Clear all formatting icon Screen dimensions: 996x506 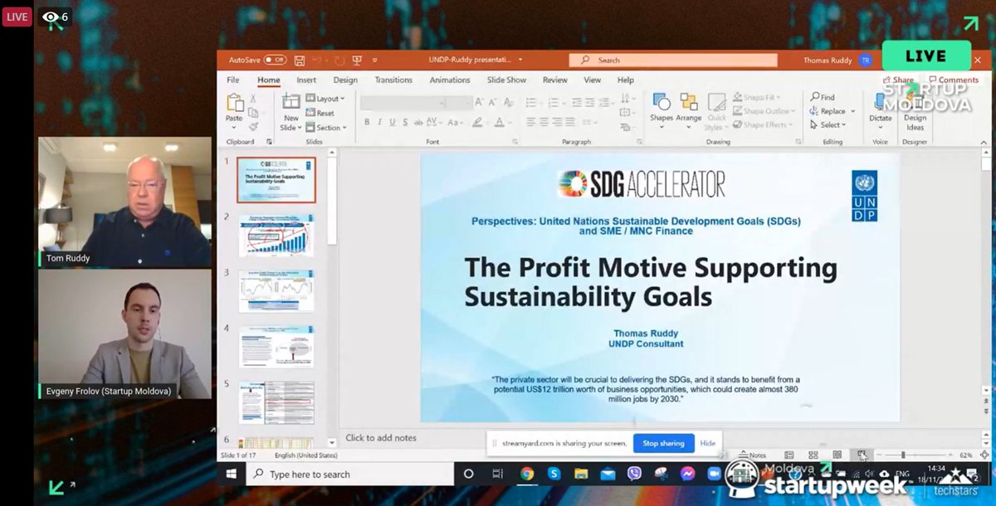click(x=509, y=102)
